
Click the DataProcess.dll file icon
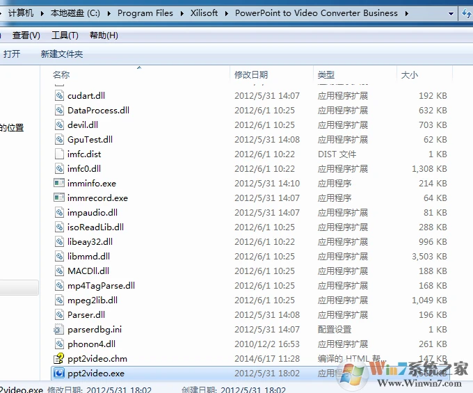[x=59, y=110]
